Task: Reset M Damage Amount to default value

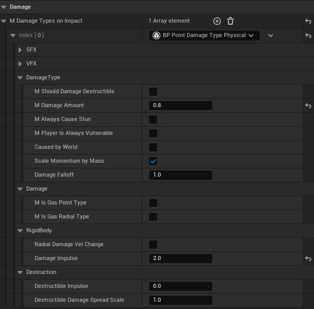Action: click(308, 106)
